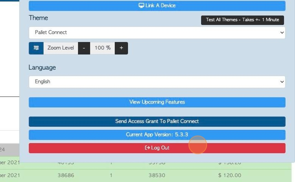The height and width of the screenshot is (182, 295).
Task: Click the 100 % zoom value
Action: pyautogui.click(x=103, y=48)
